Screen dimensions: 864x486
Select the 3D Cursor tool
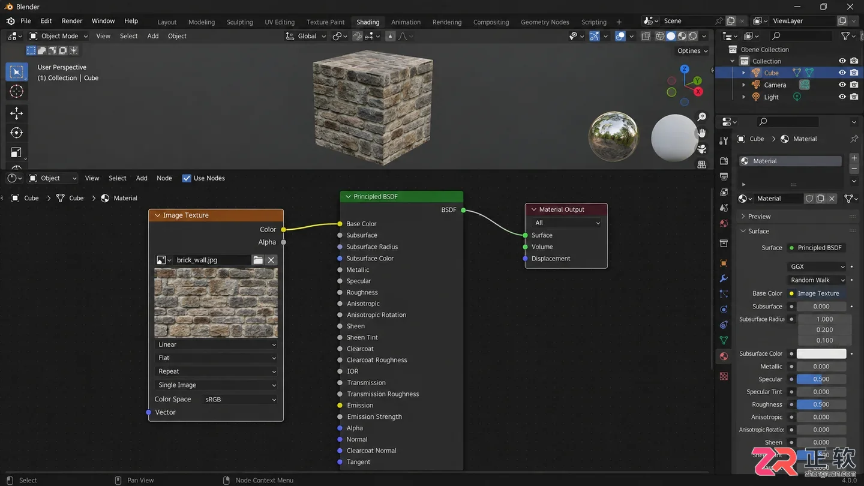tap(17, 92)
